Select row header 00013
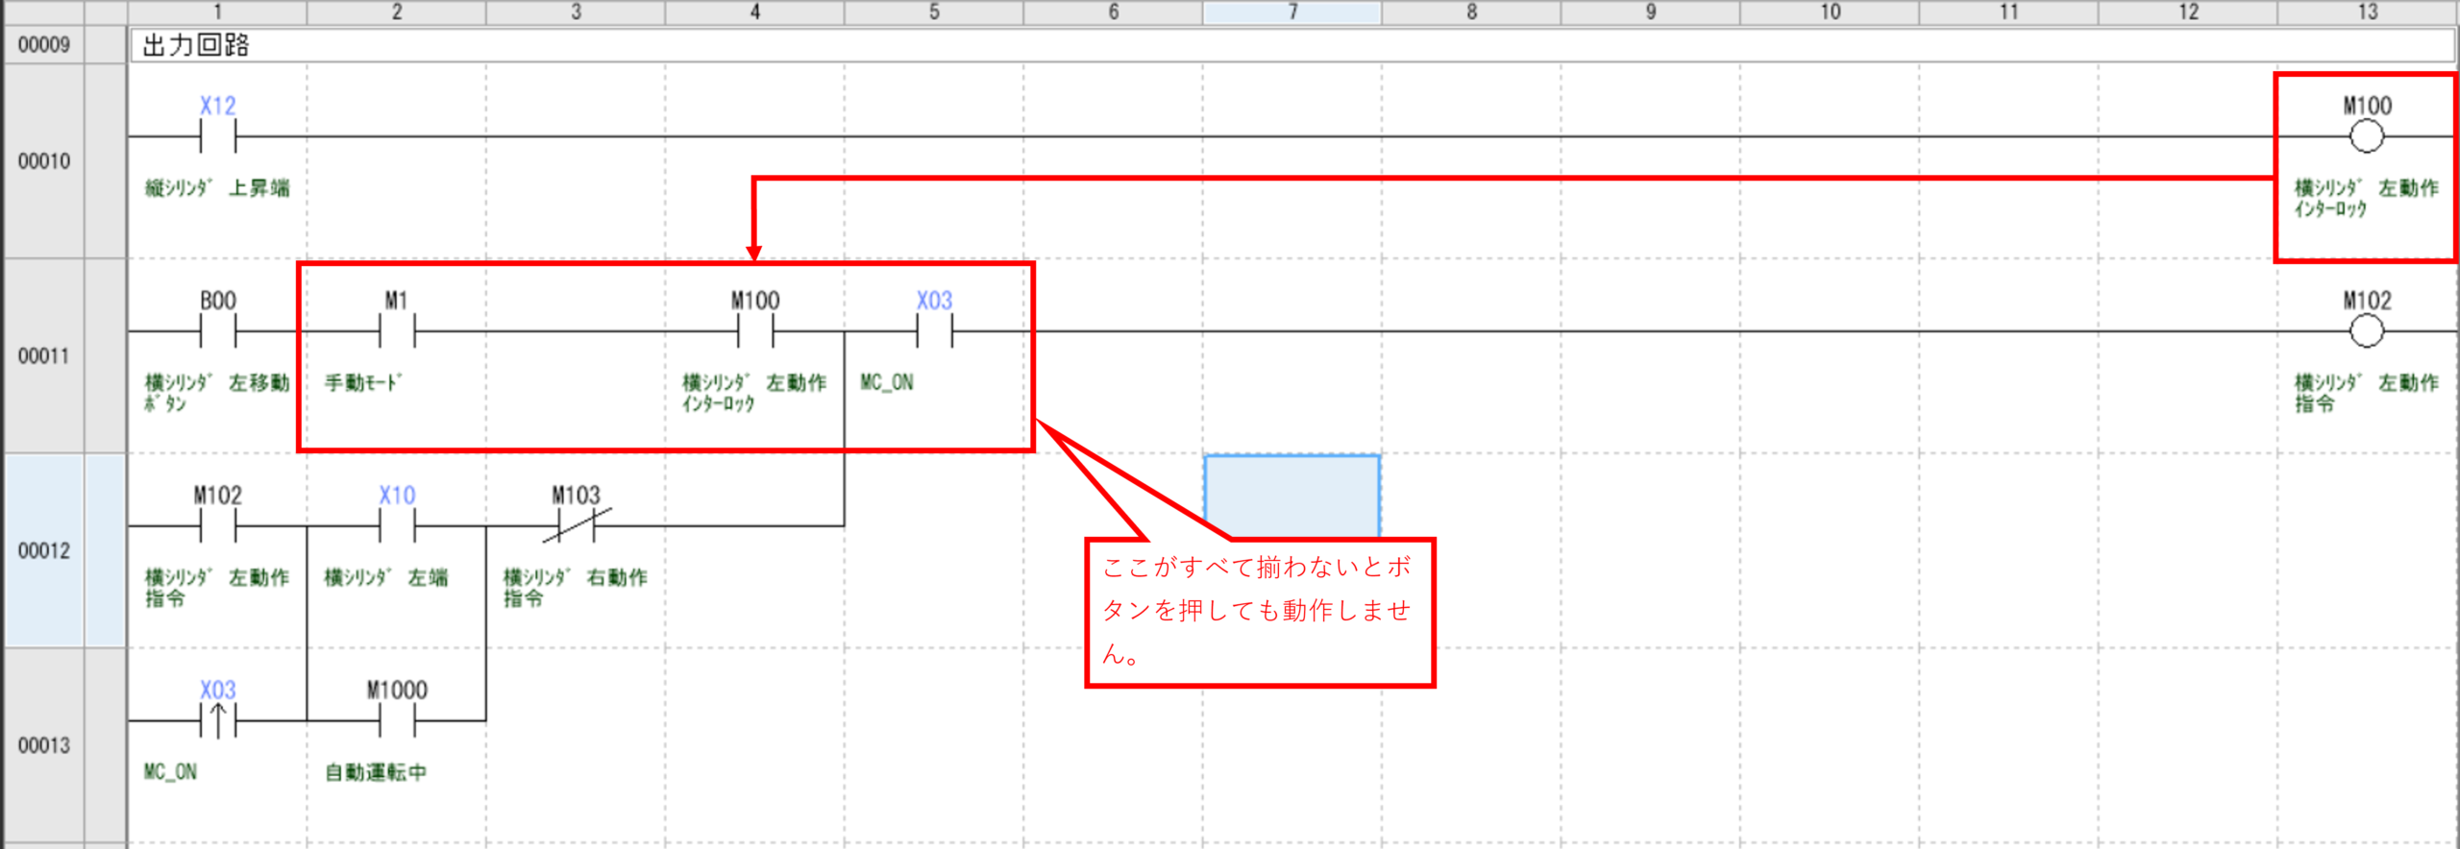Viewport: 2460px width, 849px height. point(44,745)
